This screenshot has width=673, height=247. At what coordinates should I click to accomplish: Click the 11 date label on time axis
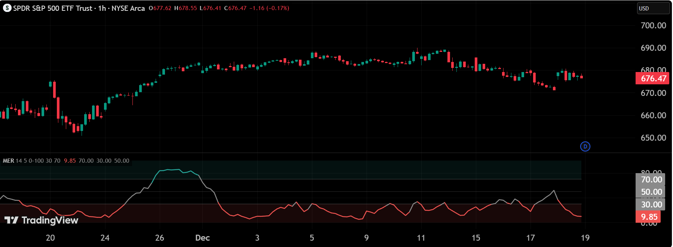421,238
